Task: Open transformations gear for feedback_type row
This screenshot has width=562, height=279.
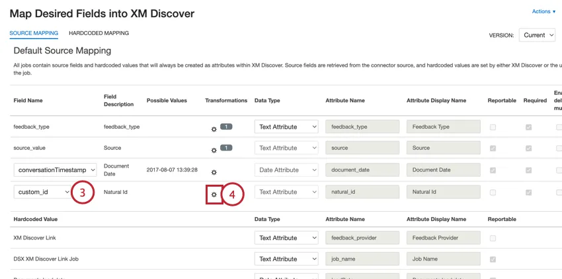Action: point(214,129)
